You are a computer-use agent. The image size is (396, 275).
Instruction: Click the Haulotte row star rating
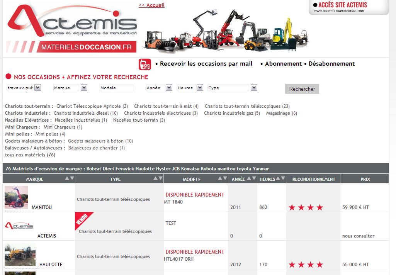[306, 265]
